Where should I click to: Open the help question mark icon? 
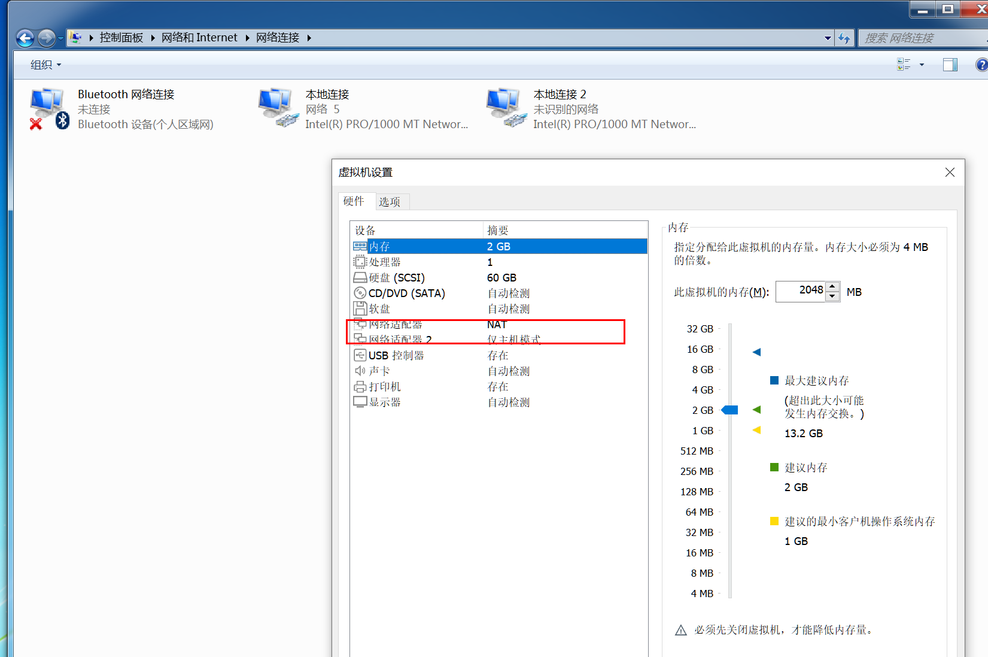981,65
